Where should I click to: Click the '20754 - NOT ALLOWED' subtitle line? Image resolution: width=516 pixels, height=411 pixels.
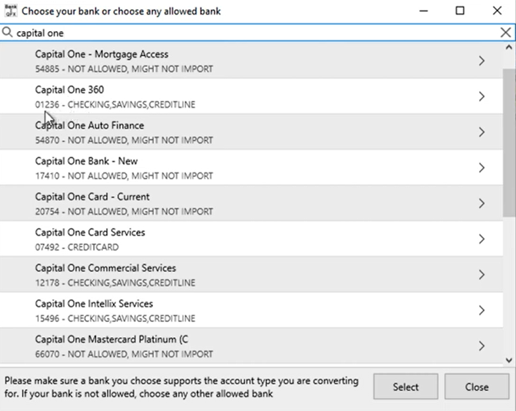124,211
